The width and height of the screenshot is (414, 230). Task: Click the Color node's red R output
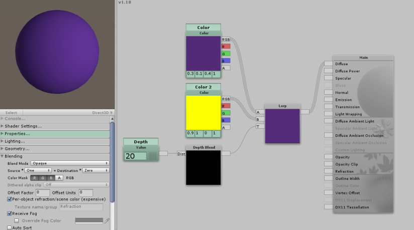pos(226,47)
